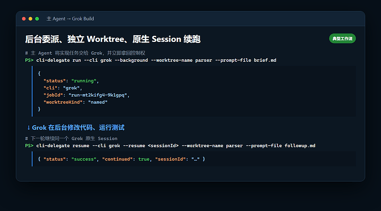Screen dimensions: 381x211
Task: Click the "<sessionId>" placeholder in the resume command
Action: coord(163,145)
